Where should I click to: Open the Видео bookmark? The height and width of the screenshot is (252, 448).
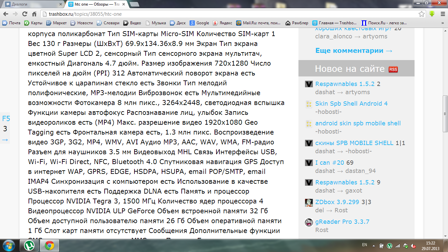(x=132, y=23)
